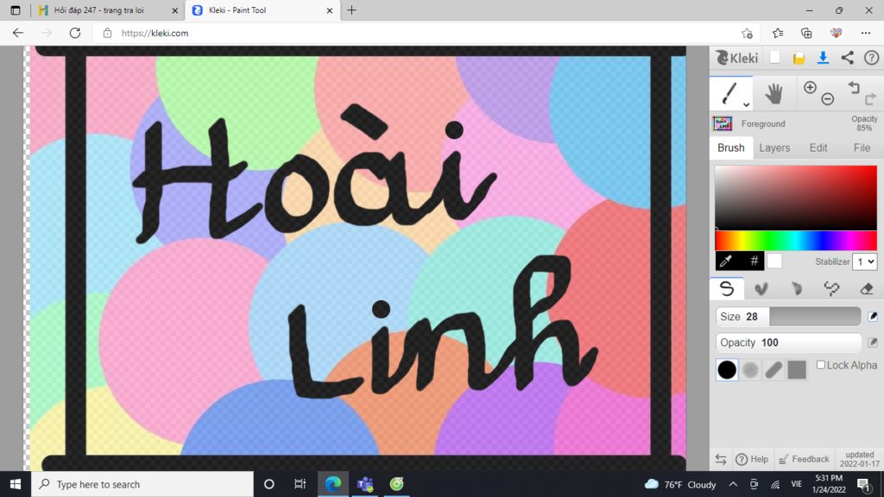The image size is (884, 497).
Task: Select the soft fuzzy brush tip
Action: click(750, 369)
